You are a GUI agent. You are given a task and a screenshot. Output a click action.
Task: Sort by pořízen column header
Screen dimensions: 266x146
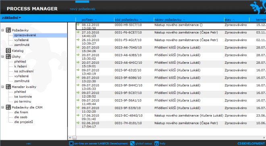(89, 20)
